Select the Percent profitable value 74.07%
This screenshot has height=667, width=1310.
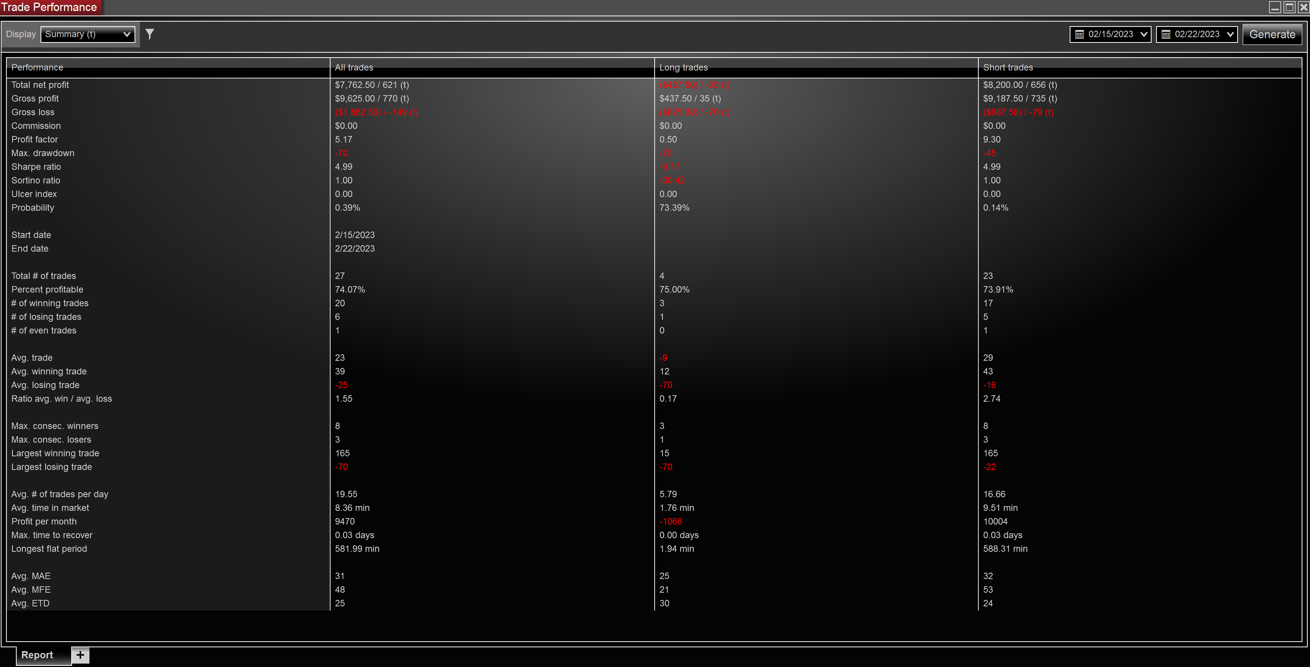pyautogui.click(x=350, y=290)
